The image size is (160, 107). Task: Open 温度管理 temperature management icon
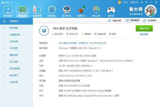(x=37, y=11)
